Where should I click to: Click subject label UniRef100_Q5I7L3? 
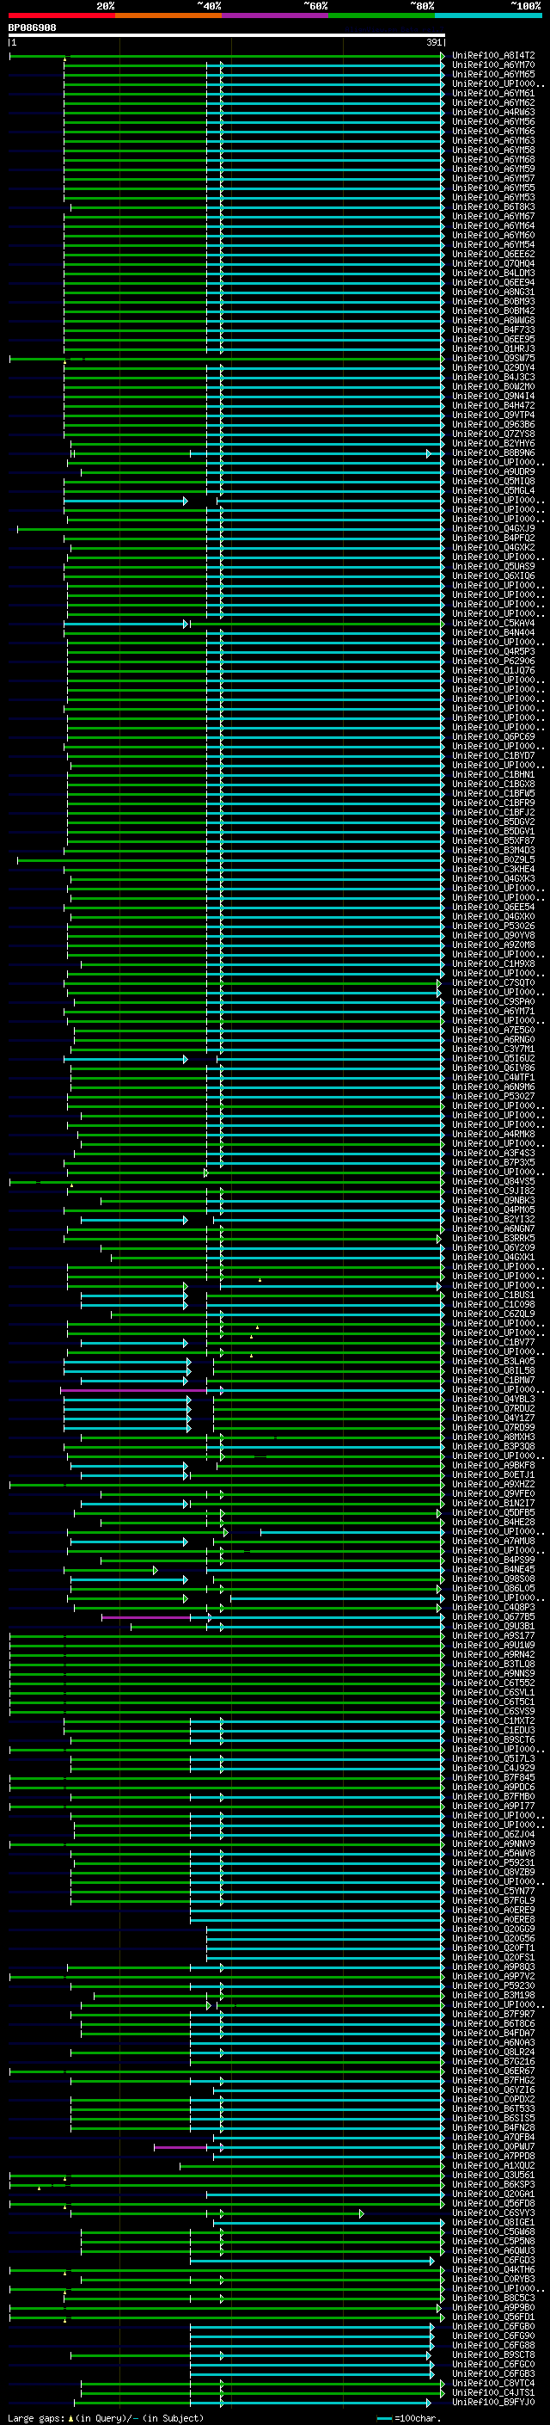click(493, 1758)
